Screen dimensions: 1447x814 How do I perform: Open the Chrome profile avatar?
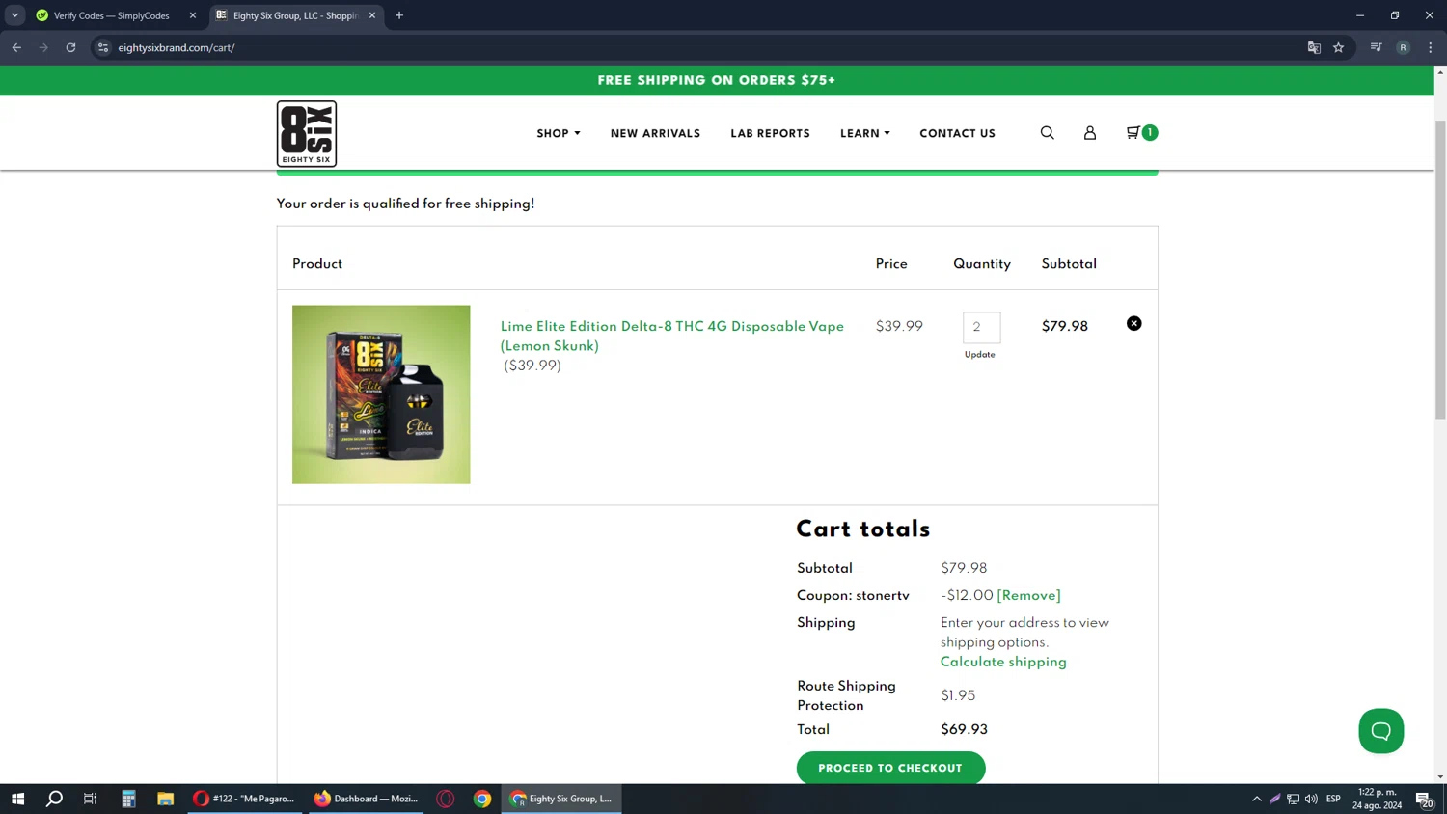point(1403,47)
